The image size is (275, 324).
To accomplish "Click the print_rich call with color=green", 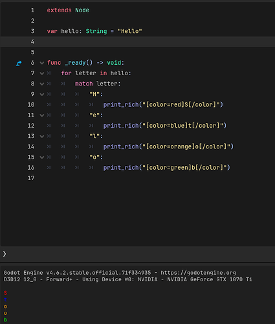I will click(166, 168).
